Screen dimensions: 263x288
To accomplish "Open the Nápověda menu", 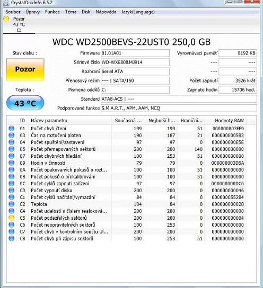I will [x=106, y=12].
